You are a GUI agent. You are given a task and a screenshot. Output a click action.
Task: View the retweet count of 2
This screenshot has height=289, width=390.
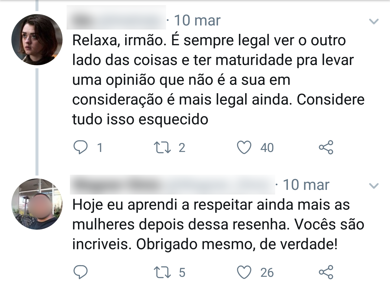[x=182, y=148]
